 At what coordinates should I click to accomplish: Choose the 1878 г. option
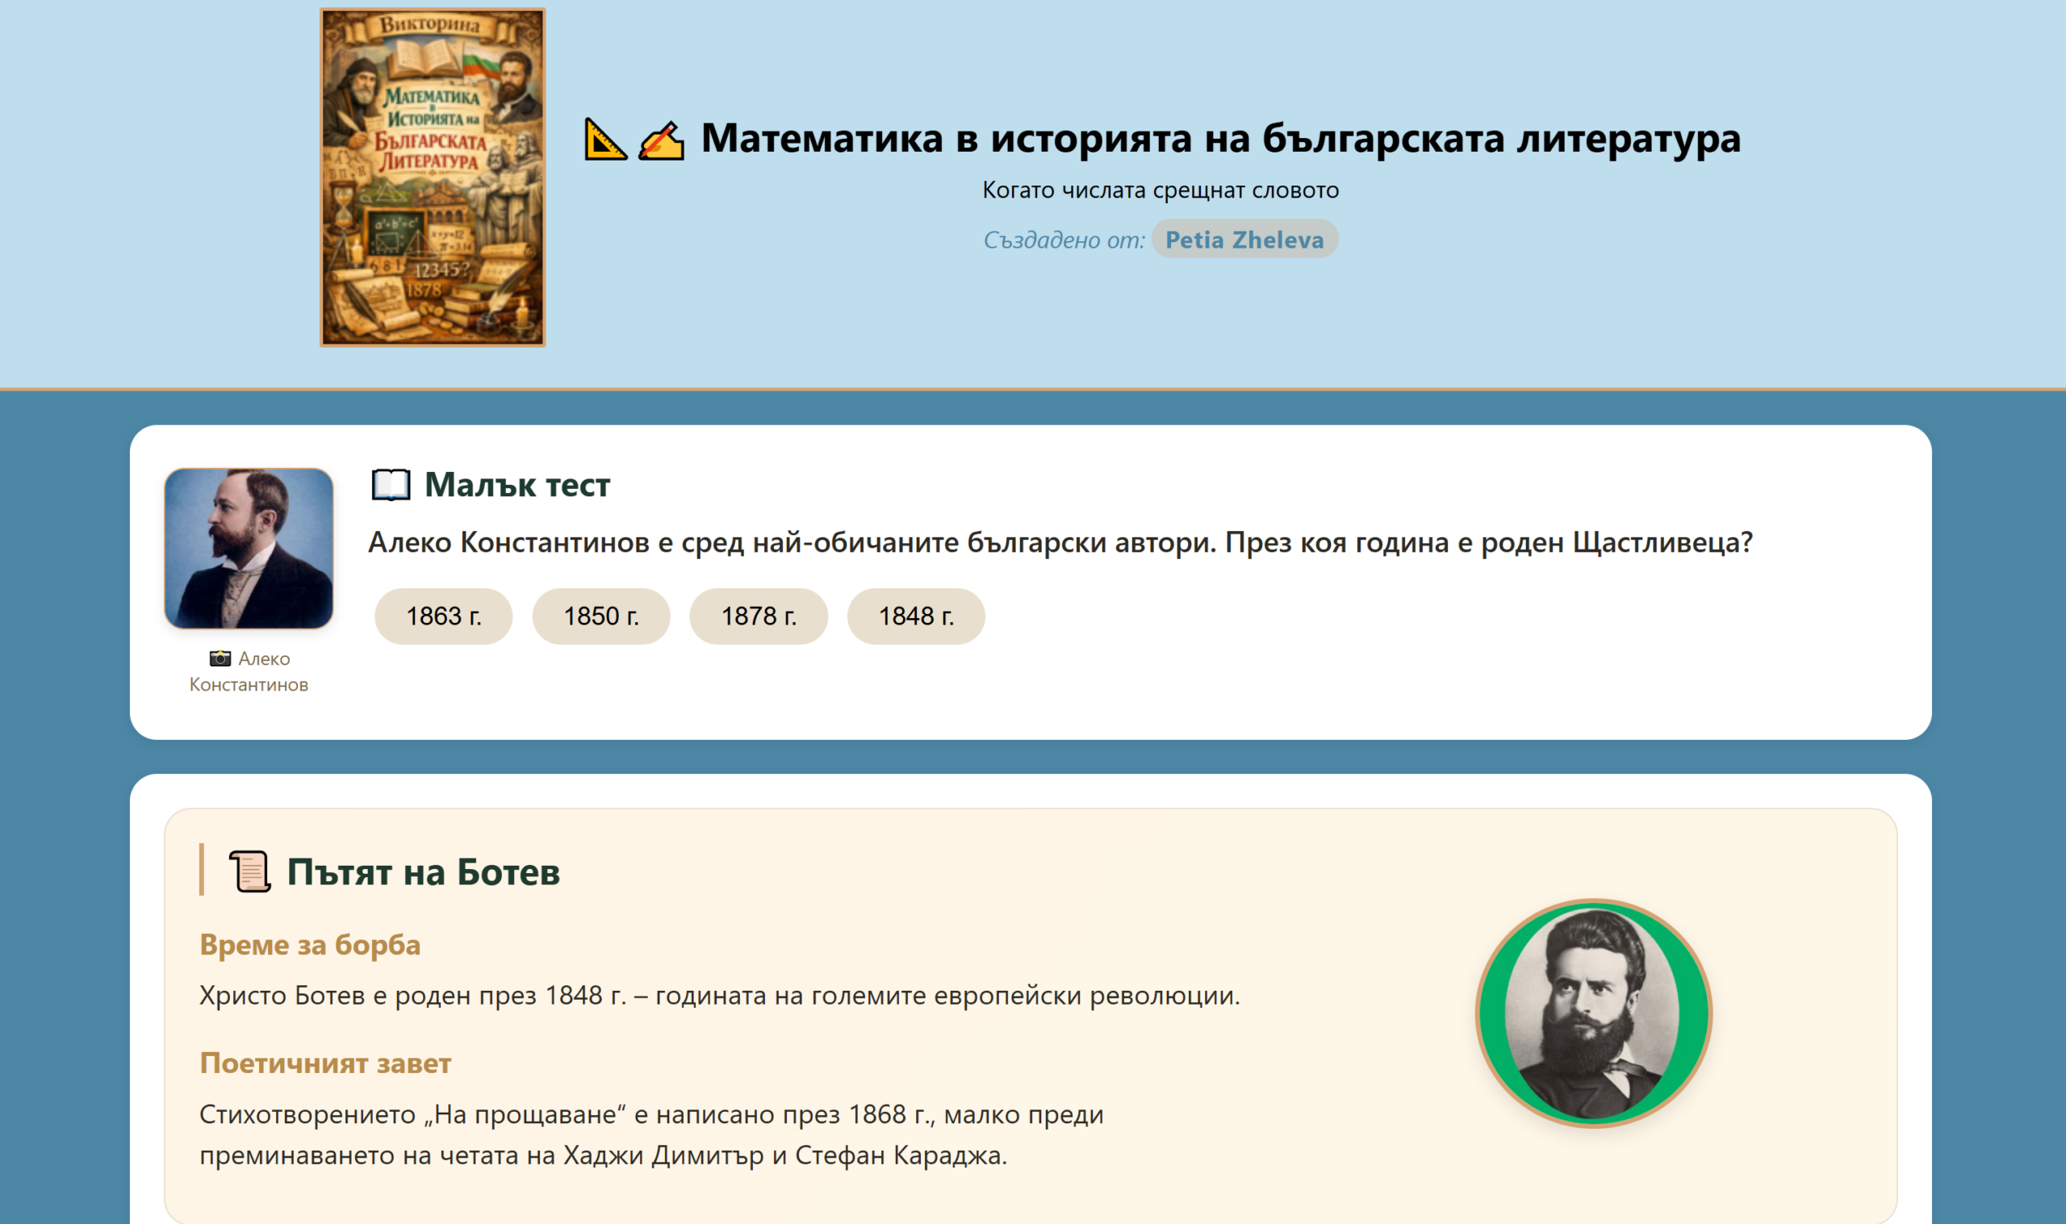coord(758,616)
